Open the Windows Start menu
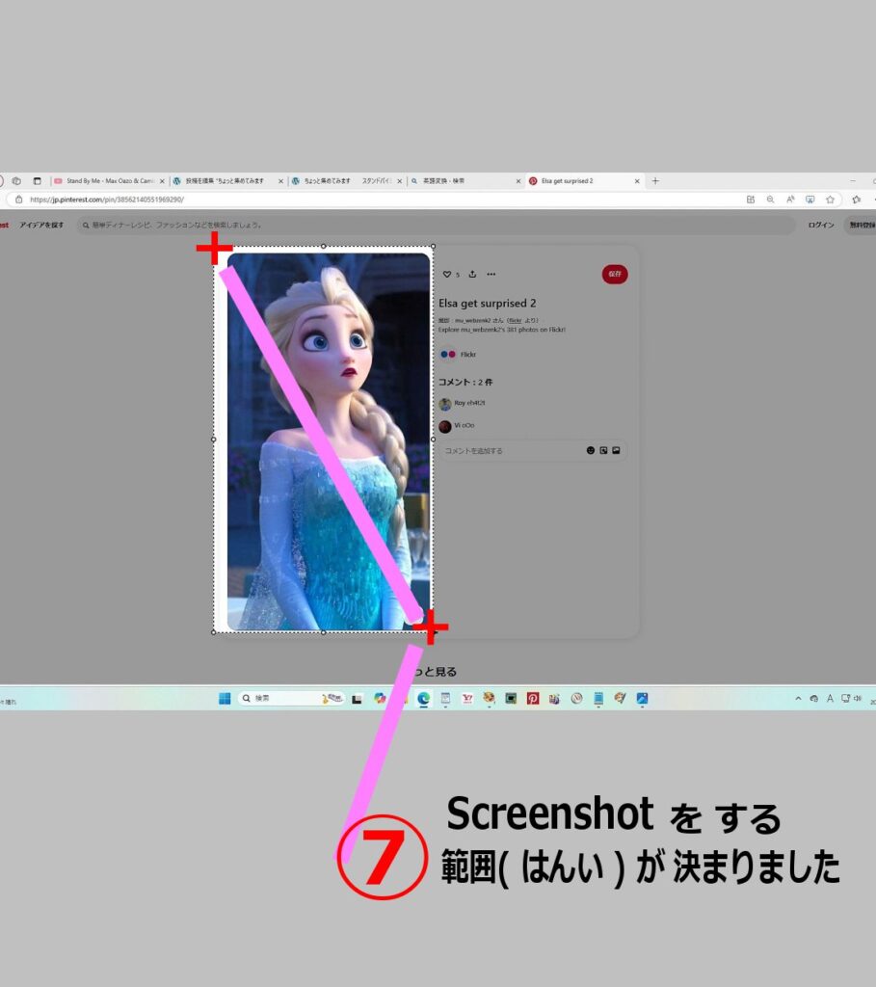 point(225,698)
